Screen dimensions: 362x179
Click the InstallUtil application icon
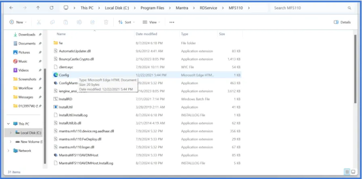pos(55,107)
